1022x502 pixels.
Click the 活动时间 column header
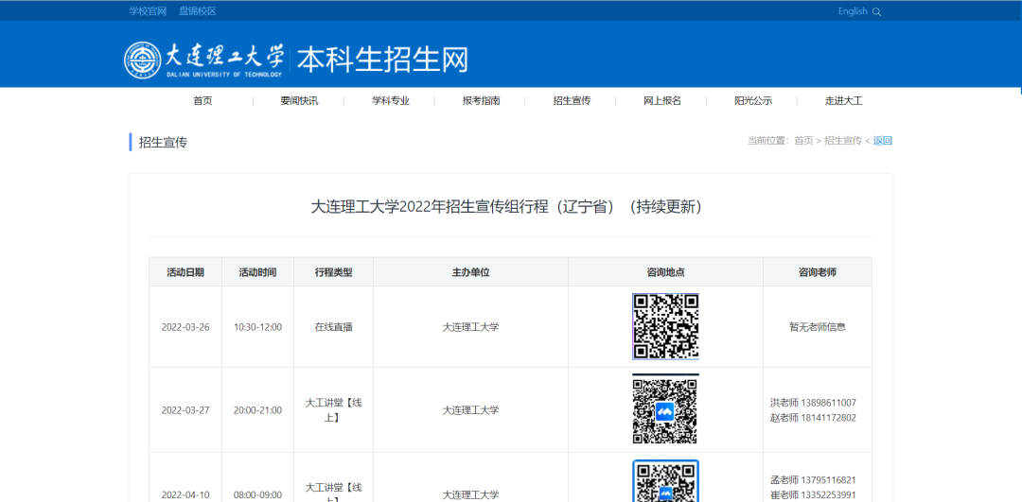257,272
